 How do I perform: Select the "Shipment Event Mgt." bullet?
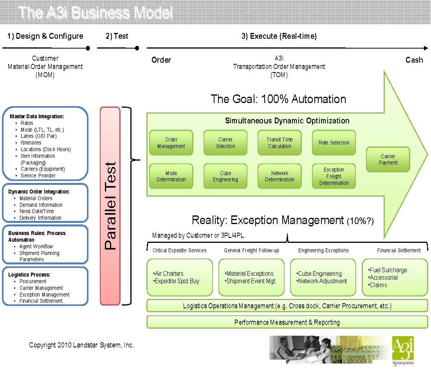pyautogui.click(x=251, y=281)
